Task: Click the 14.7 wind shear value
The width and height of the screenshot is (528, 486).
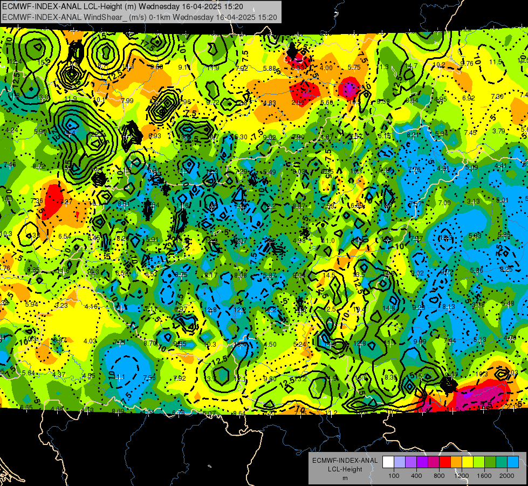Action: 411,66
